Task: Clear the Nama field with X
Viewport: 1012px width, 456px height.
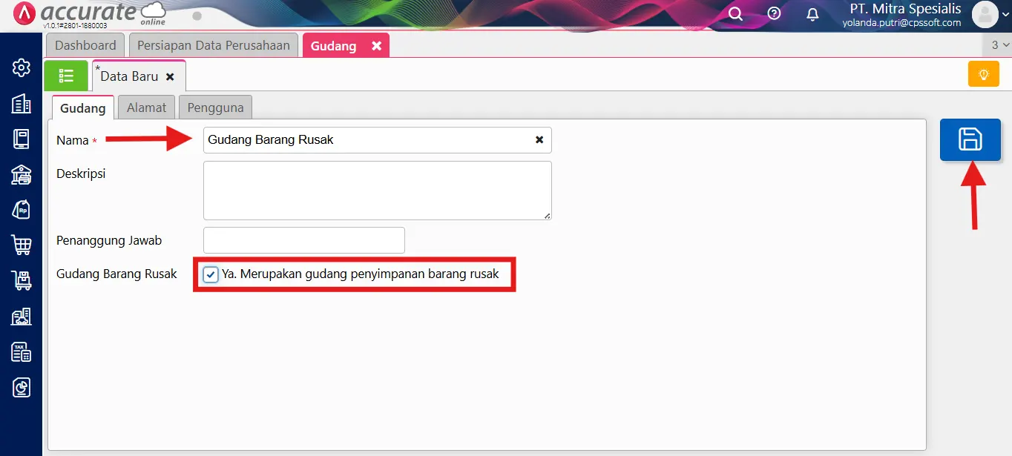Action: coord(539,139)
